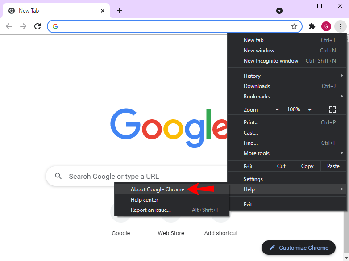Screen dimensions: 349x261
Task: Open Help center from the submenu
Action: pos(171,199)
